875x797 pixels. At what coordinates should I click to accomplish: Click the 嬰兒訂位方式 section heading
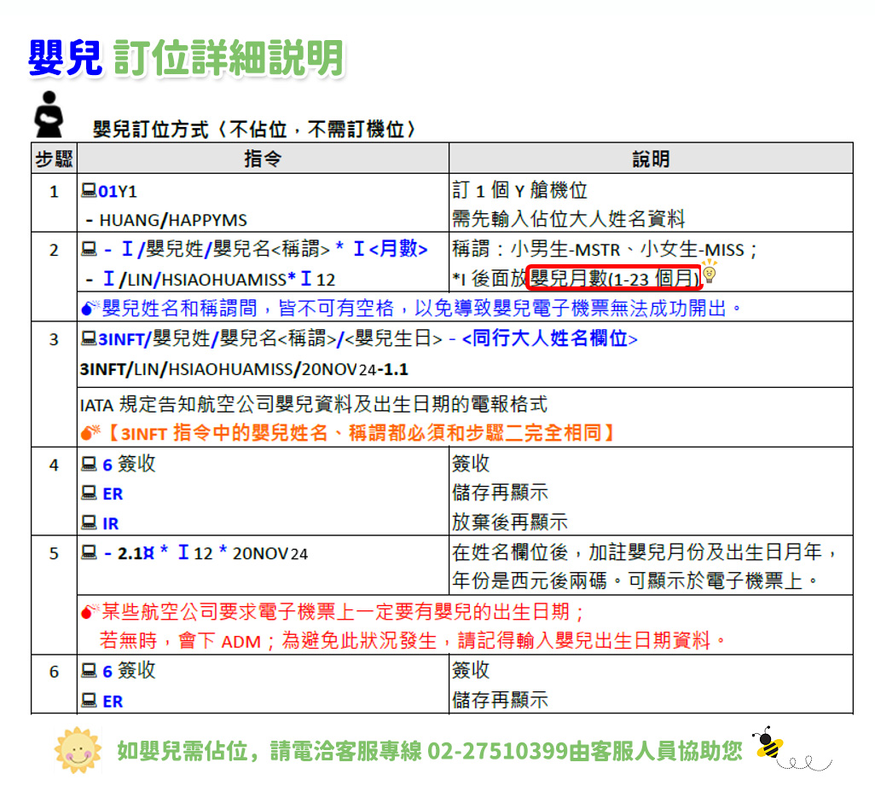click(254, 130)
